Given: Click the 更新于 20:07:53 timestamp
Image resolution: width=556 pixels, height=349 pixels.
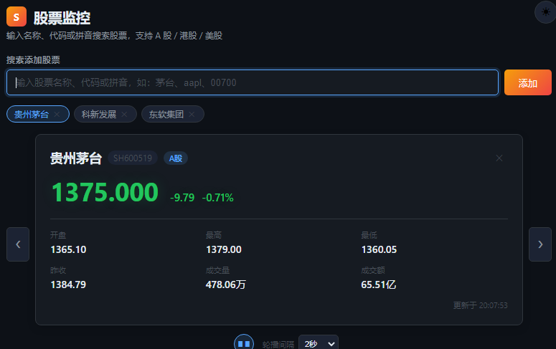Looking at the screenshot, I should (481, 305).
